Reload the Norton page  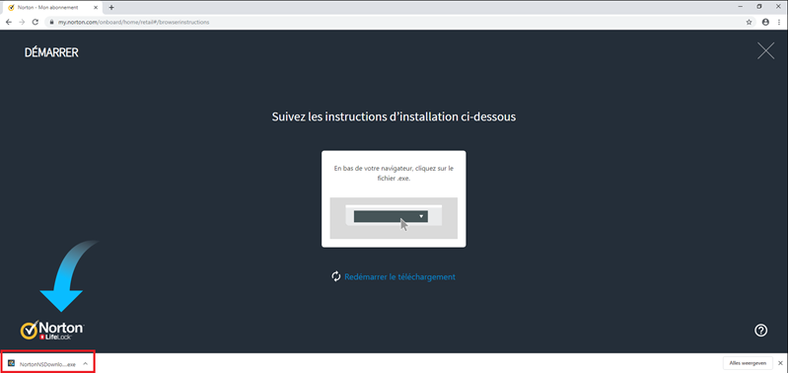(36, 22)
